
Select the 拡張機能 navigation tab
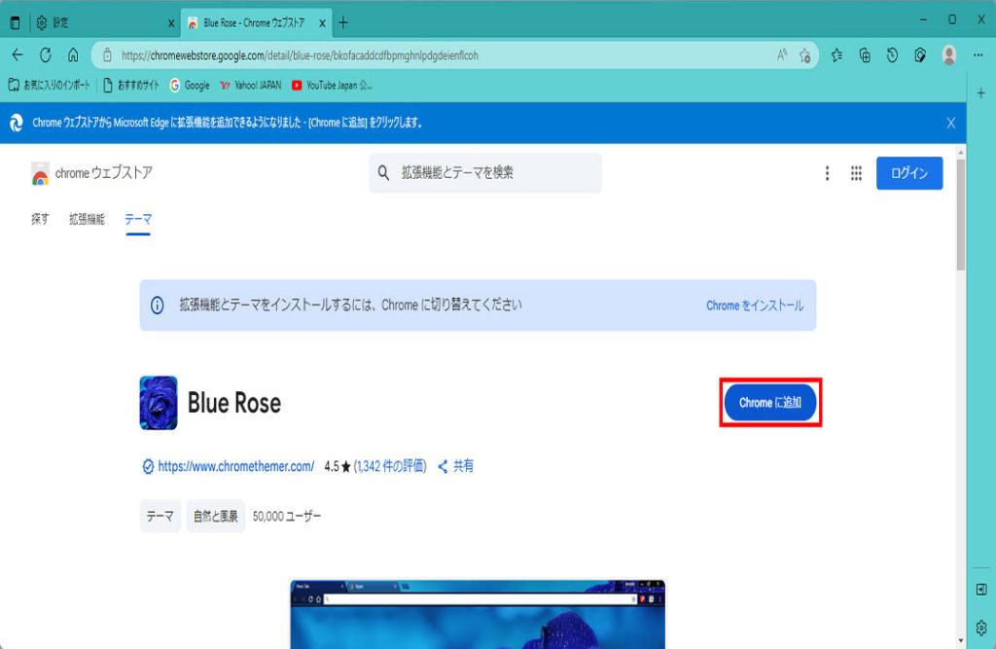pos(87,219)
